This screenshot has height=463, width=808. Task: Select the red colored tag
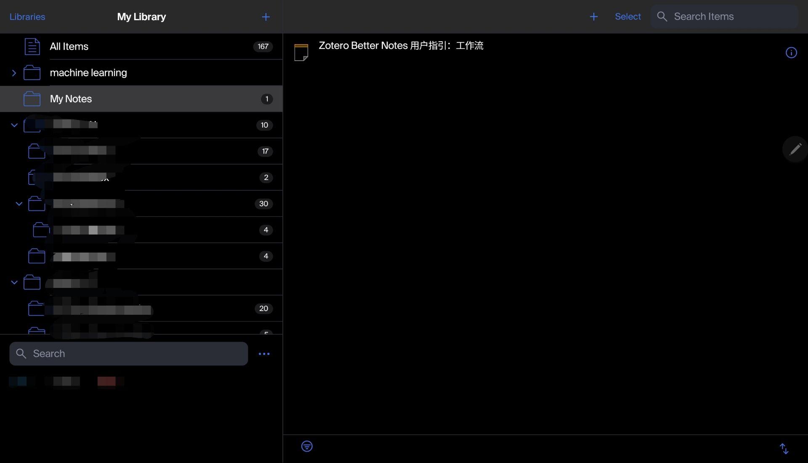[x=107, y=381]
